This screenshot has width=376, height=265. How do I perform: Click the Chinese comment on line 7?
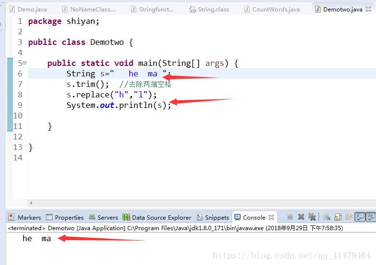coord(145,84)
